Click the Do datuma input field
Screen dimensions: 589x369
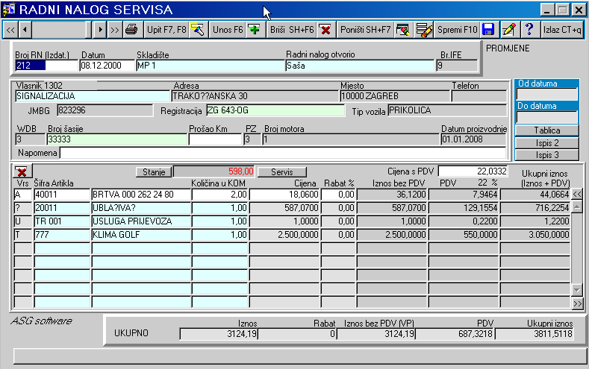tap(547, 117)
